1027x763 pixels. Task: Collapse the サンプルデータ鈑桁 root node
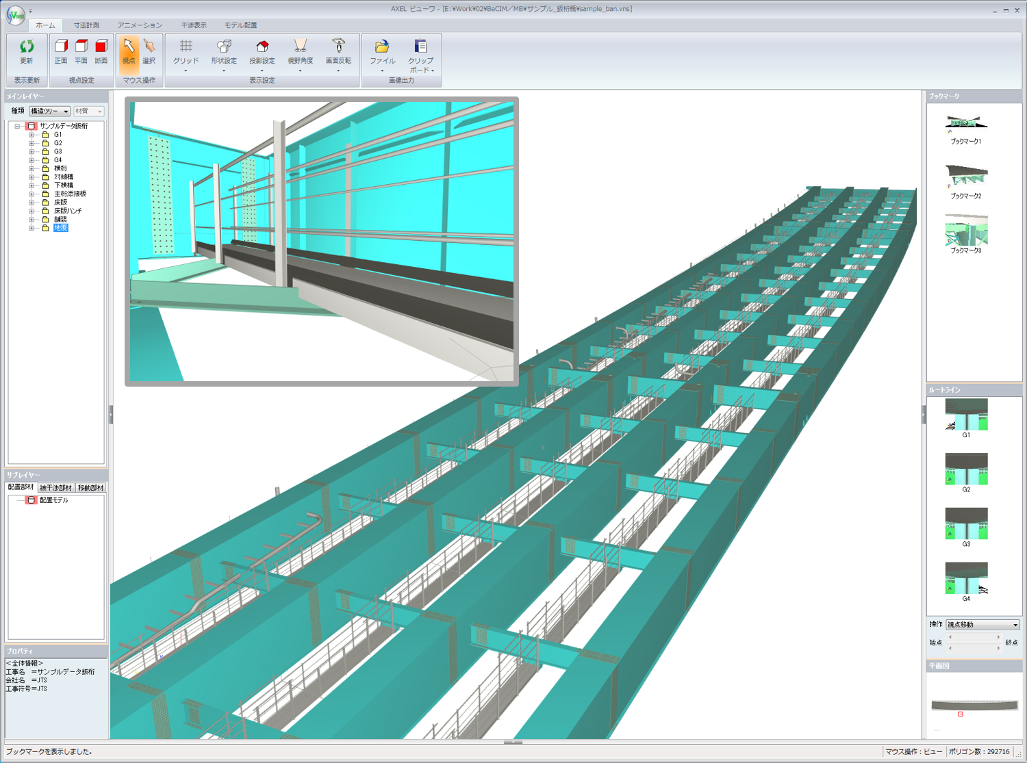[x=18, y=126]
